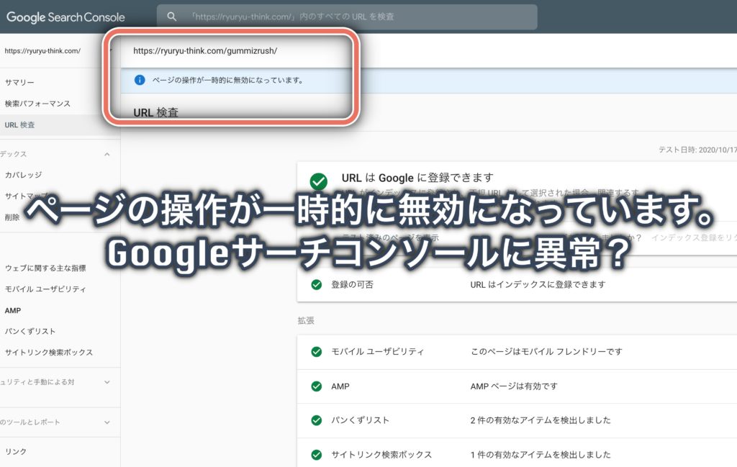Expand the セキュリティと手動による対策 section chevron
Image resolution: width=737 pixels, height=467 pixels.
[x=107, y=382]
